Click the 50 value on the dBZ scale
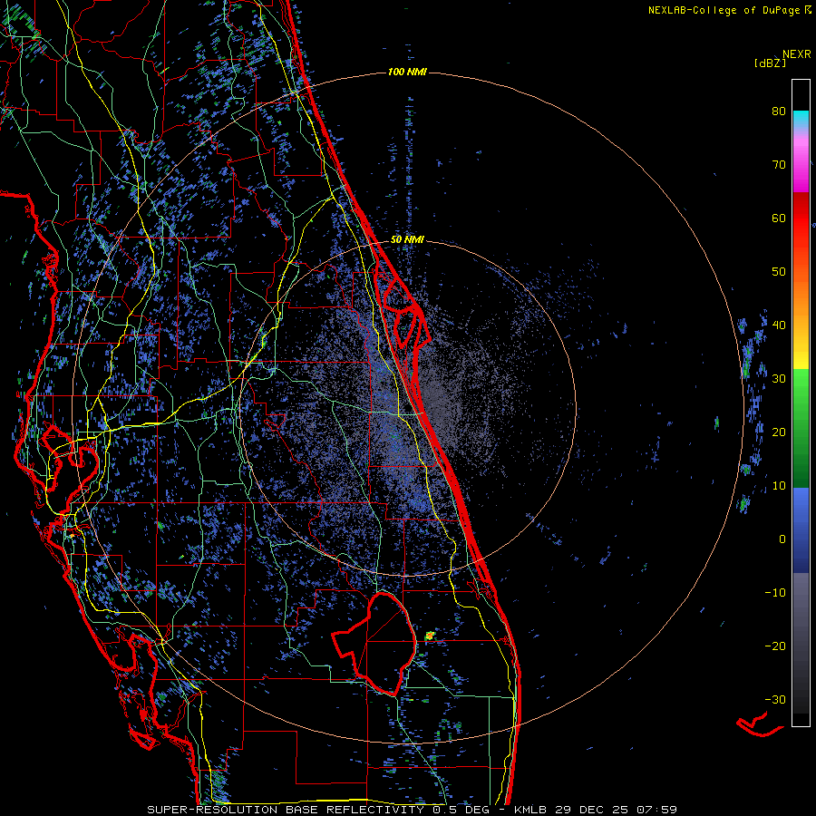Image resolution: width=816 pixels, height=816 pixels. (x=779, y=272)
